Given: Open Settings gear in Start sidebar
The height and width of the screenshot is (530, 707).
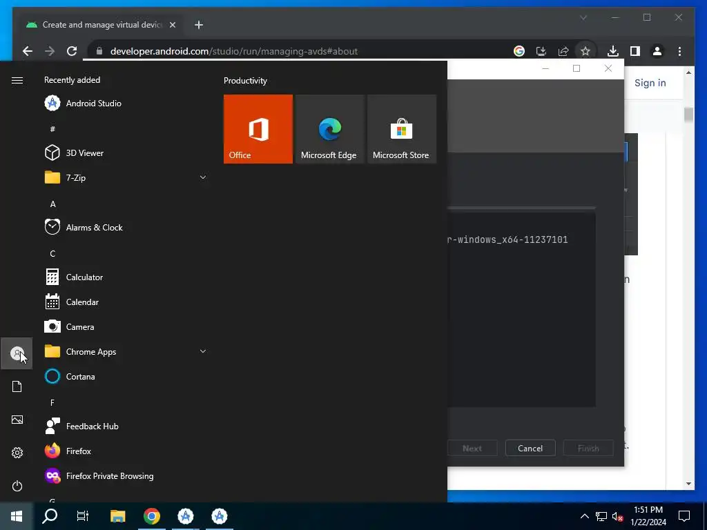Looking at the screenshot, I should [17, 453].
